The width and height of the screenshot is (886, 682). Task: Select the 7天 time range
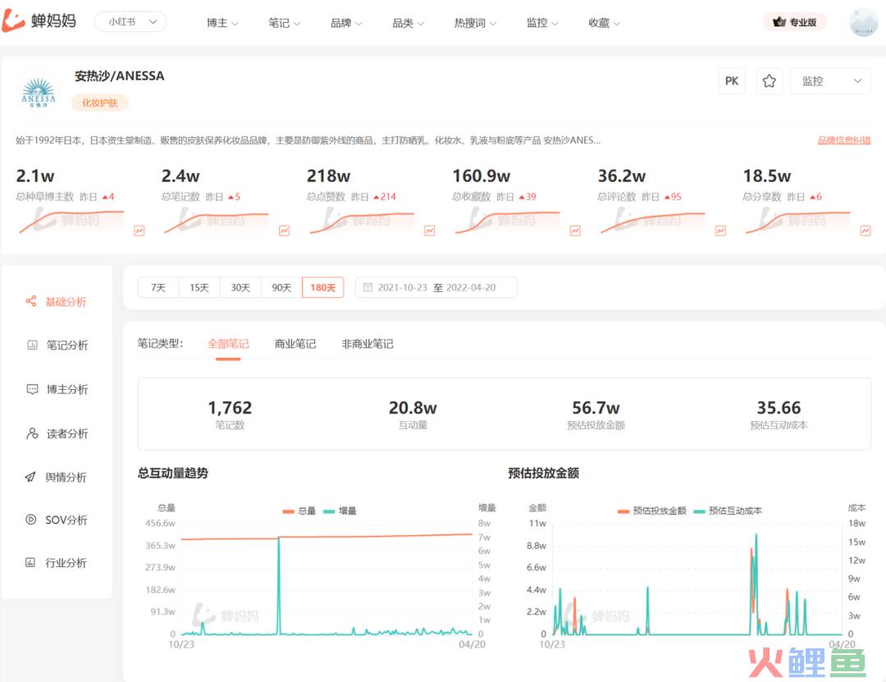point(158,287)
